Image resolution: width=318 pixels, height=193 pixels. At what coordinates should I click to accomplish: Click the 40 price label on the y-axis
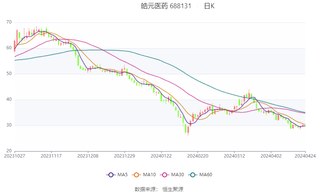coord(9,100)
